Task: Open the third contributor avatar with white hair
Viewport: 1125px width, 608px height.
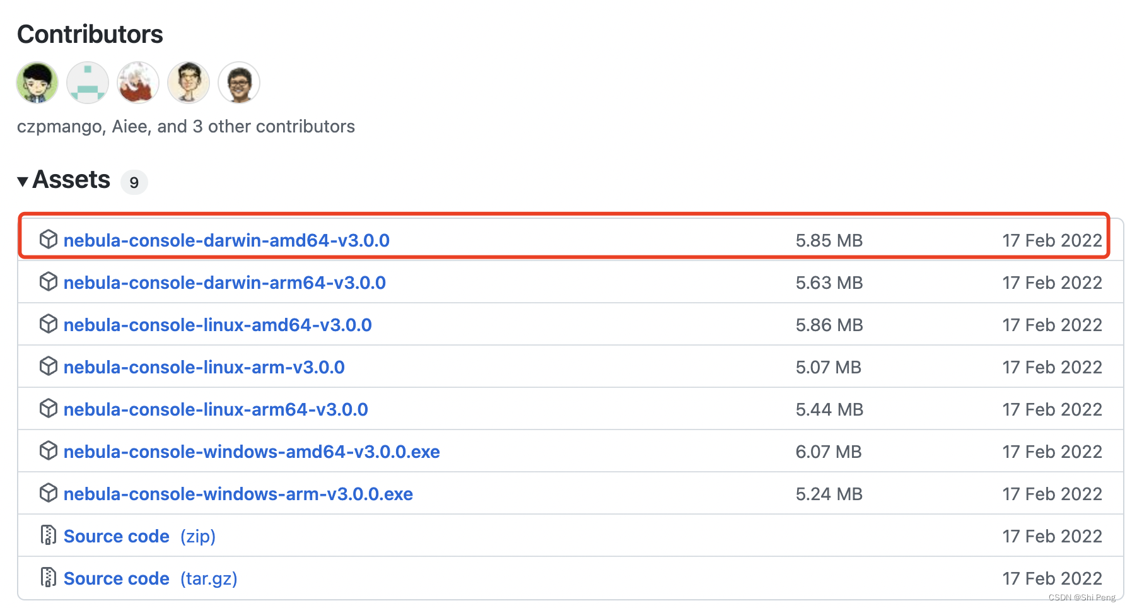Action: (x=138, y=83)
